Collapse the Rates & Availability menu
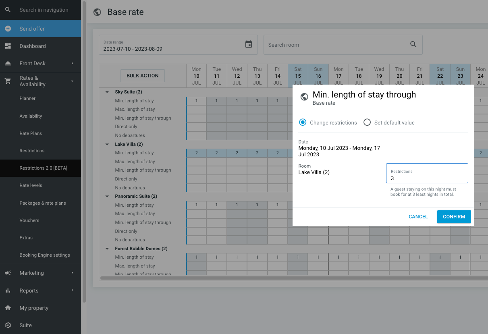Screen dimensions: 488x334 click(x=73, y=81)
